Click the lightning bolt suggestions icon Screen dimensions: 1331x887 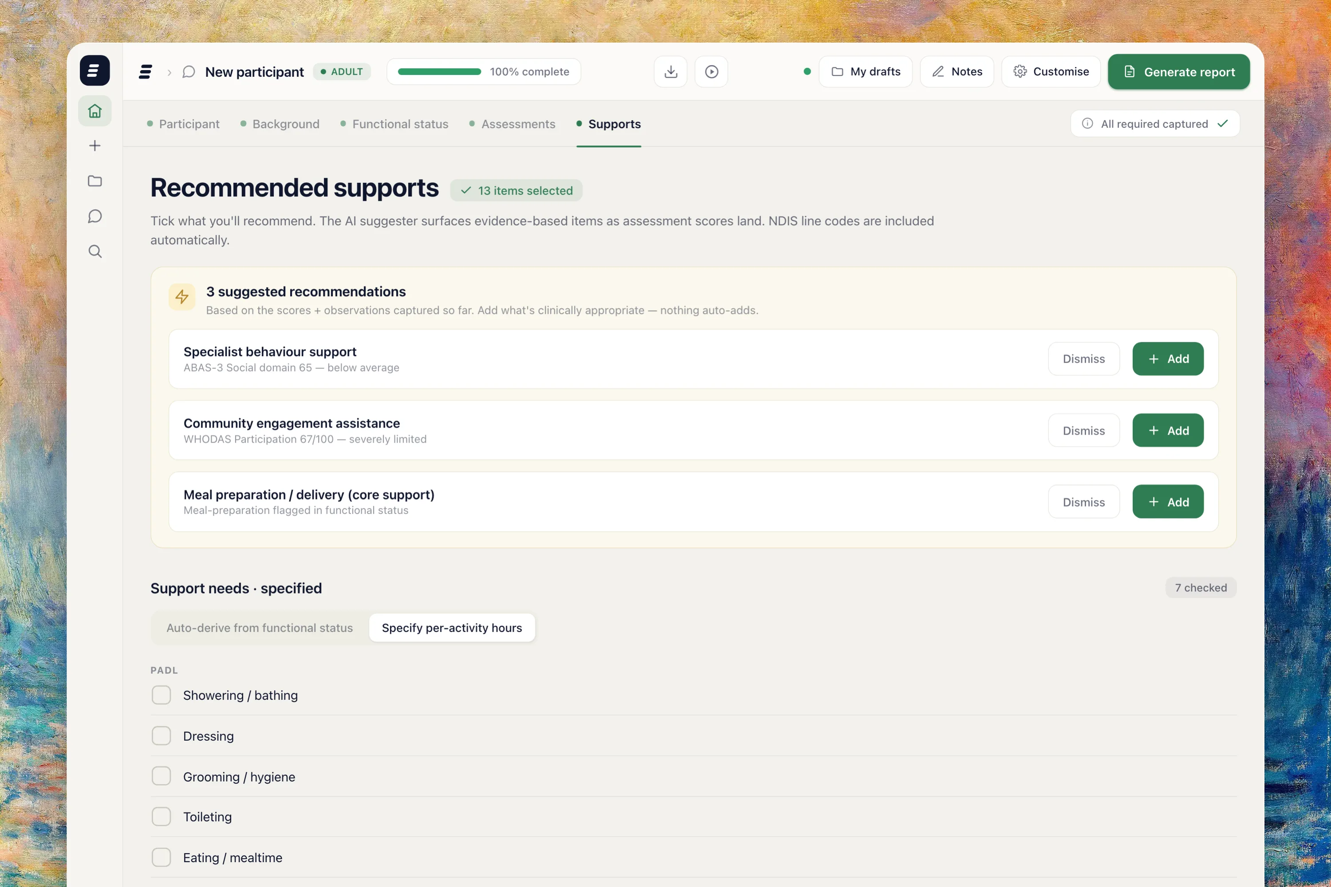coord(181,297)
